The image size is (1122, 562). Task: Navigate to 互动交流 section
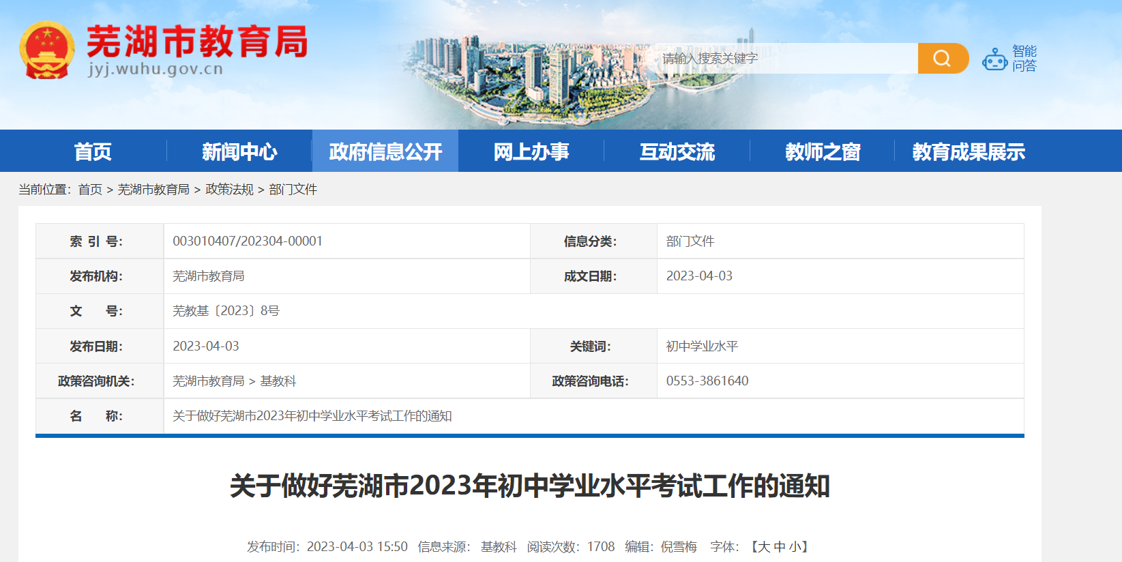click(677, 151)
